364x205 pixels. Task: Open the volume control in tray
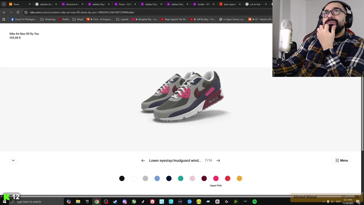tap(332, 202)
